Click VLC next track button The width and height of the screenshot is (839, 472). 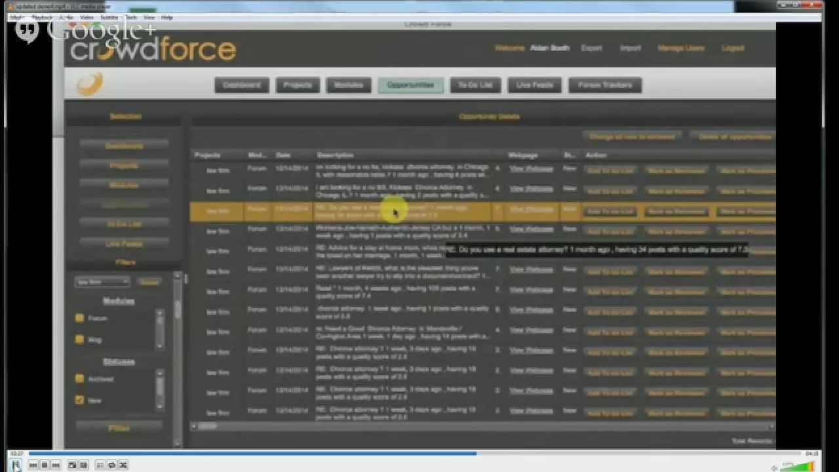[x=56, y=465]
